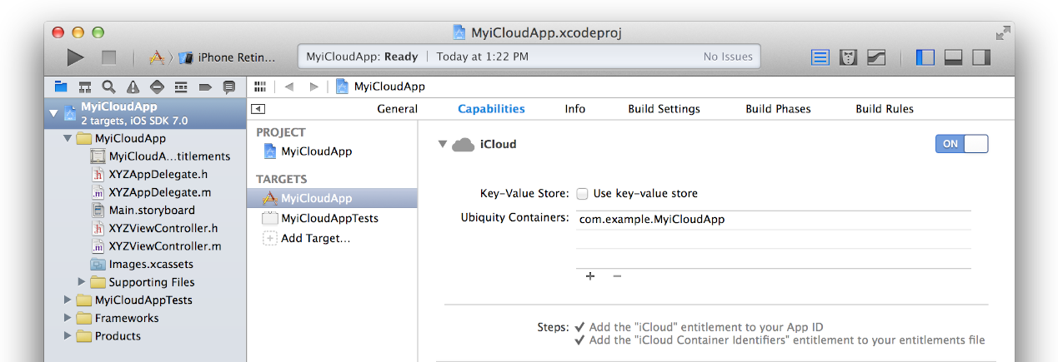Click the Run (play) button
The width and height of the screenshot is (1058, 362).
76,57
